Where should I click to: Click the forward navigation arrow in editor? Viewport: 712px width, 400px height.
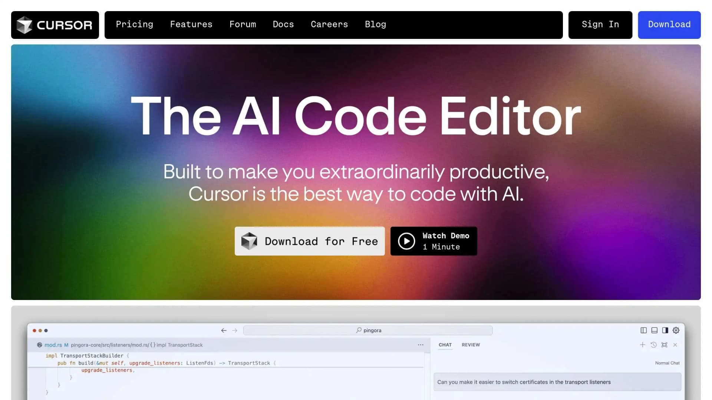coord(235,330)
